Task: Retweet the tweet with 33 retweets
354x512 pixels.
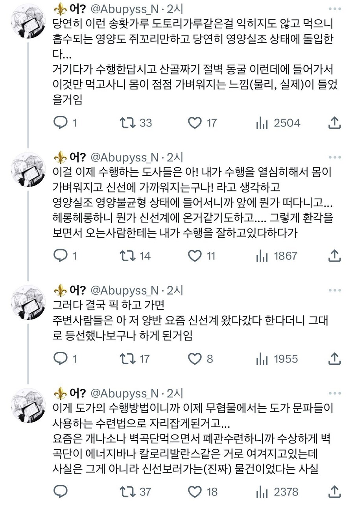Action: coord(127,123)
